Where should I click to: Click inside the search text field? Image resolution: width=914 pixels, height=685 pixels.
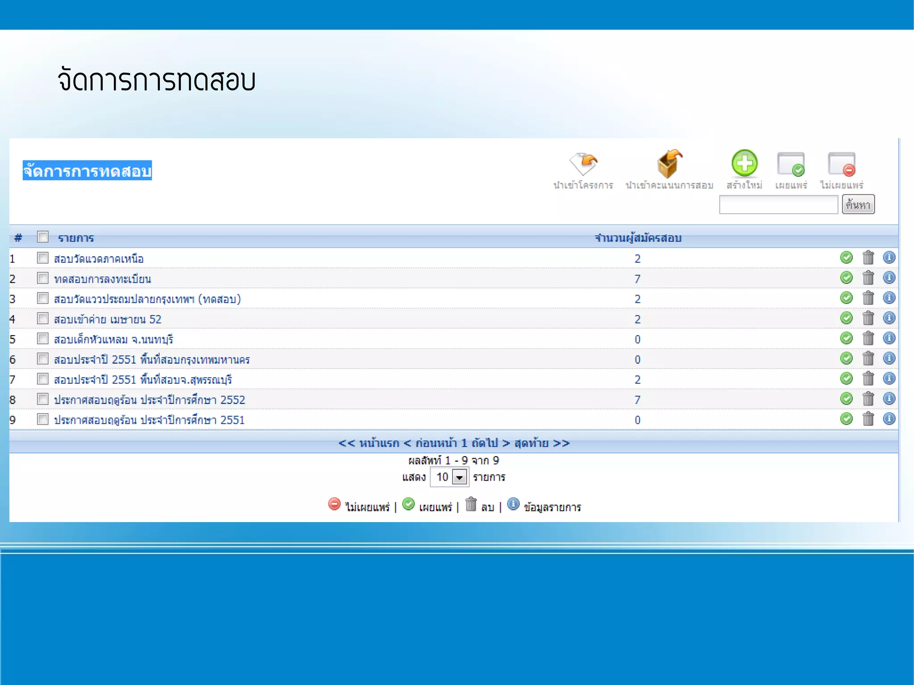[x=778, y=205]
